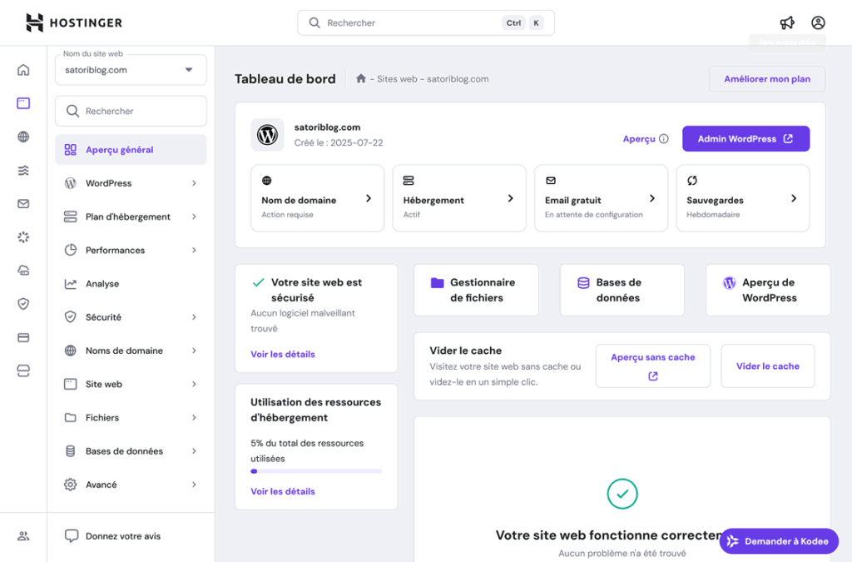Click the folder icon in Gestionnaire de fichiers
The height and width of the screenshot is (562, 852).
pyautogui.click(x=438, y=282)
